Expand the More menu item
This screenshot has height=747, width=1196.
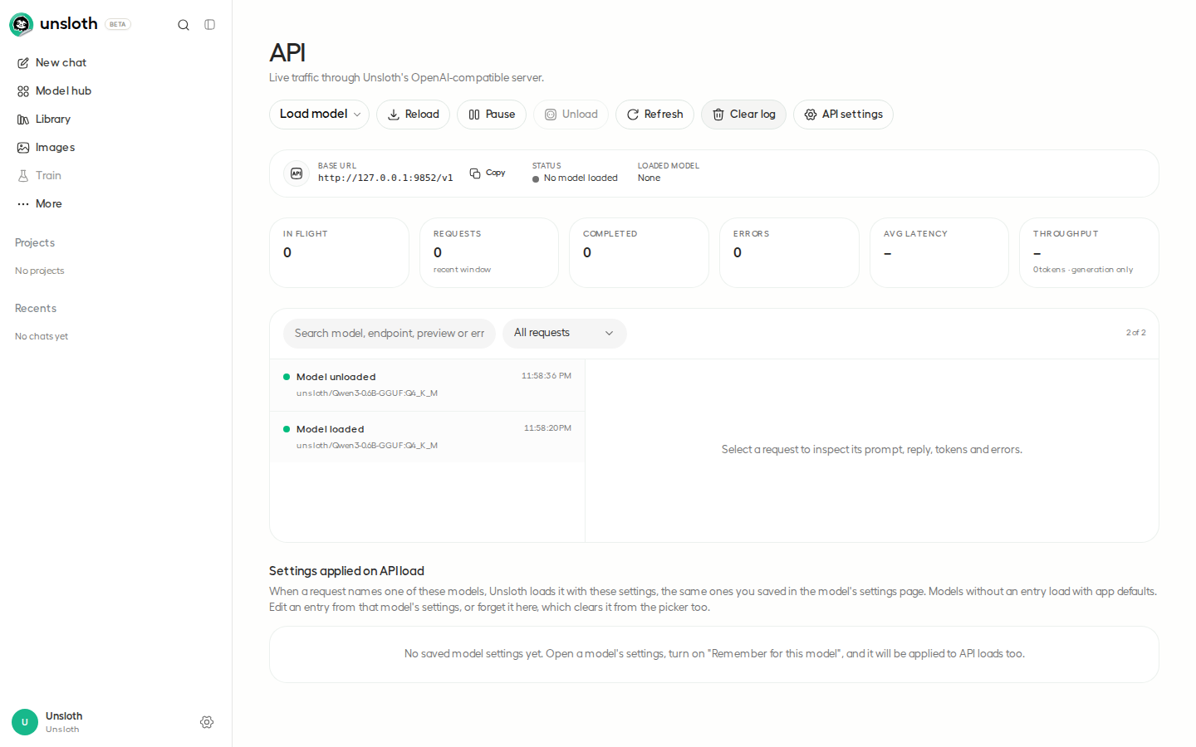coord(115,204)
